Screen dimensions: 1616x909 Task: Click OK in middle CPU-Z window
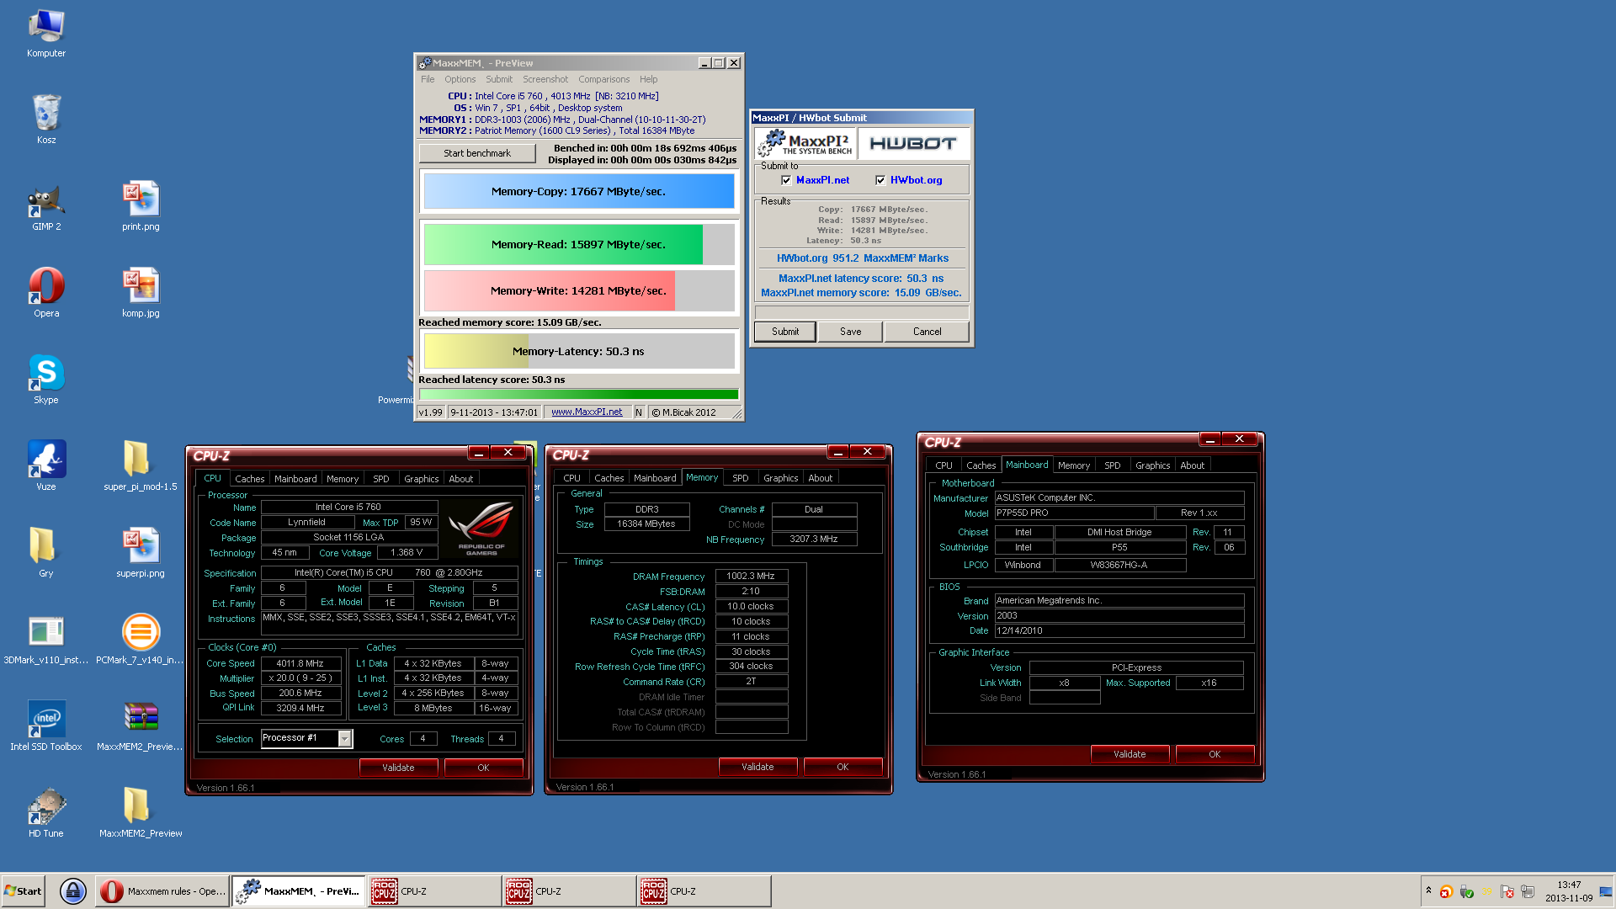(843, 767)
